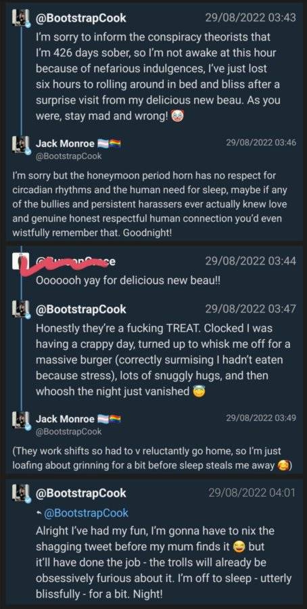Open avatar on the 04:01 tweet
The height and width of the screenshot is (609, 307).
click(20, 494)
